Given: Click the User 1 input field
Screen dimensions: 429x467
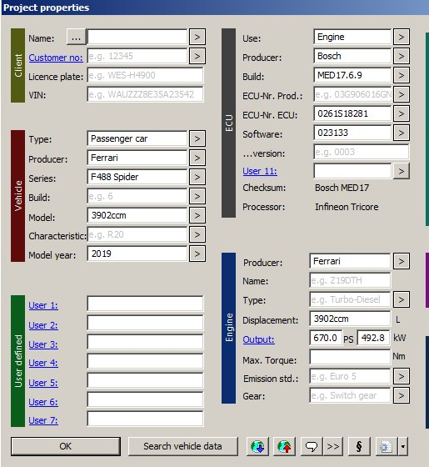Looking at the screenshot, I should point(145,304).
